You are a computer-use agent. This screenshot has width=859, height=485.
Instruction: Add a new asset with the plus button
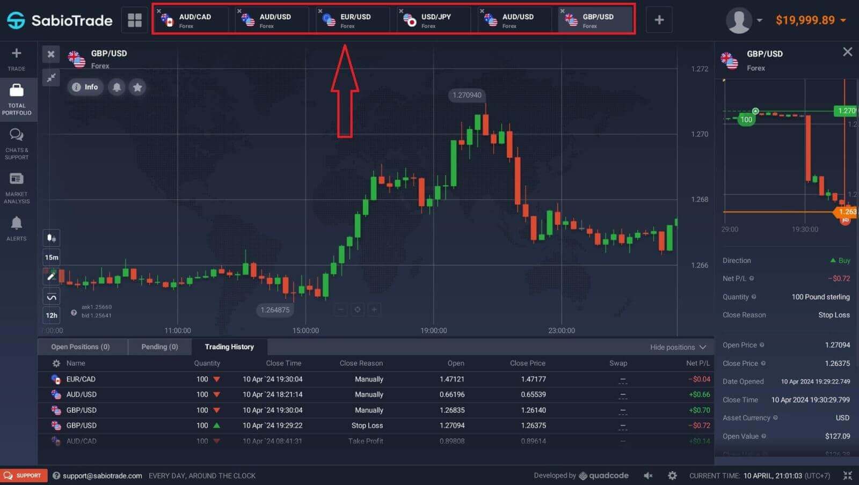659,19
